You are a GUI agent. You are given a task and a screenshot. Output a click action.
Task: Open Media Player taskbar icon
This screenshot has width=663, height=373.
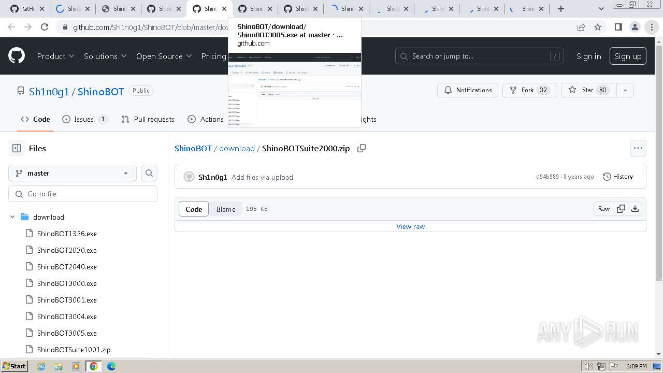76,366
